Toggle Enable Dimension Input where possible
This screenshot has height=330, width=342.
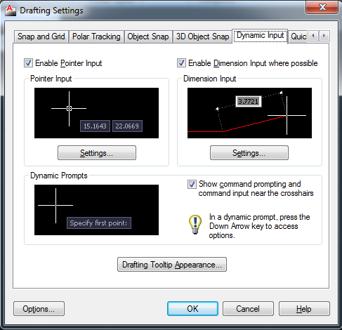point(181,63)
